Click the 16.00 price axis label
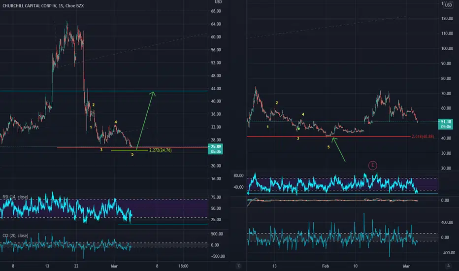The image size is (459, 271). coord(216,179)
